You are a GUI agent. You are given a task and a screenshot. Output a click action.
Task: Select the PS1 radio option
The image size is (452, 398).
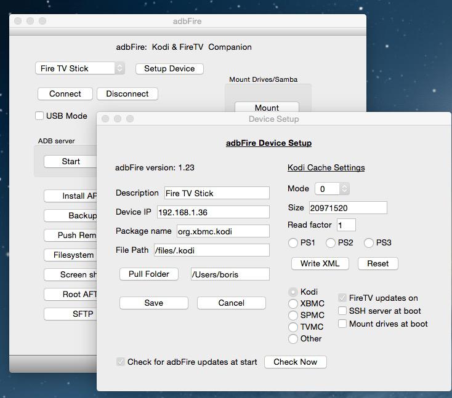coord(293,243)
